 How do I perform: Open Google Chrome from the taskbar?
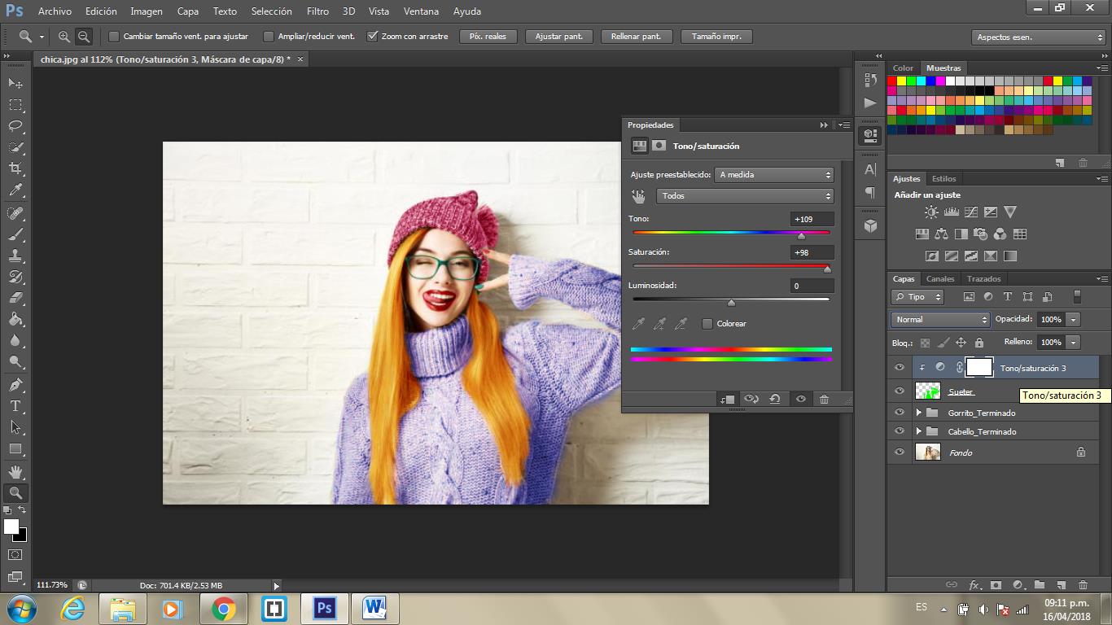point(223,608)
